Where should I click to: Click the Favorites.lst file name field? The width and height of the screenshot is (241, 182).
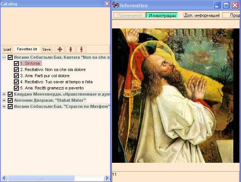[x=27, y=49]
